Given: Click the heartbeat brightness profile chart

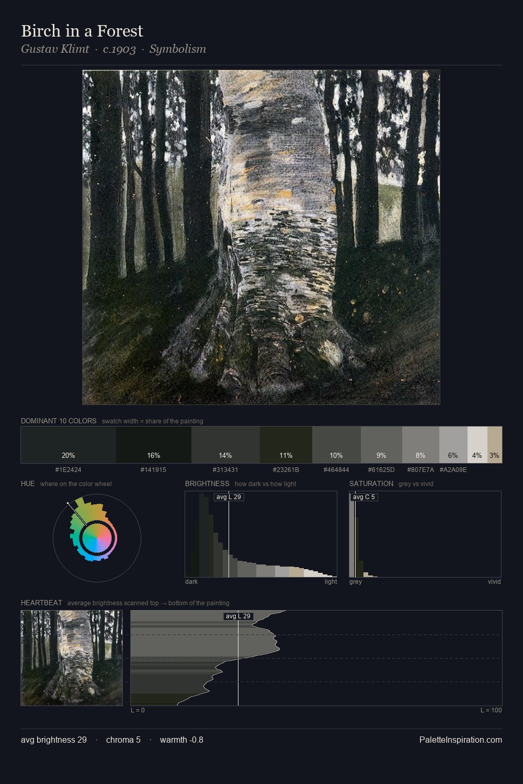Looking at the screenshot, I should (x=316, y=658).
